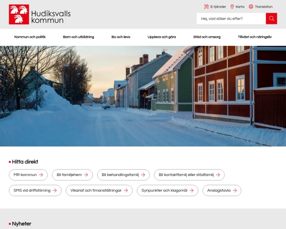
Task: Open the Tillväxt och näringsliv menu
Action: [x=255, y=37]
